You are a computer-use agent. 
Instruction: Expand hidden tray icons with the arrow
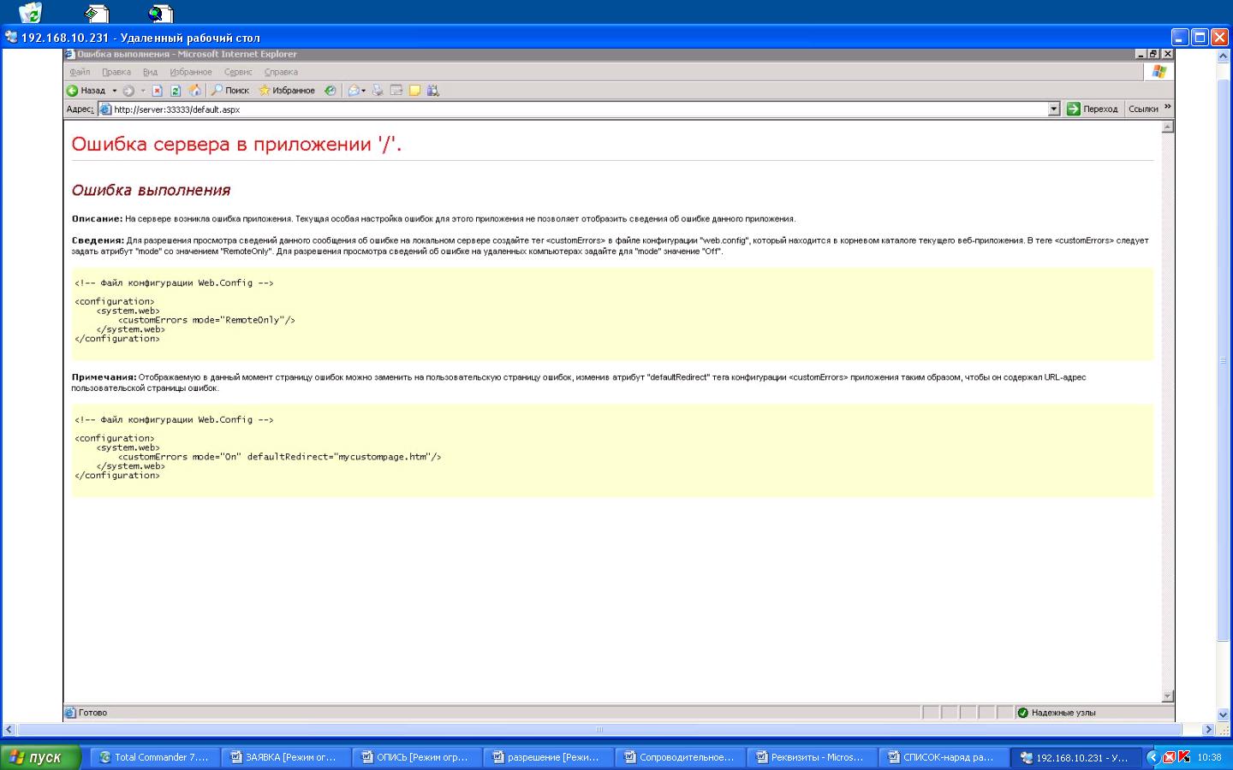tap(1153, 757)
